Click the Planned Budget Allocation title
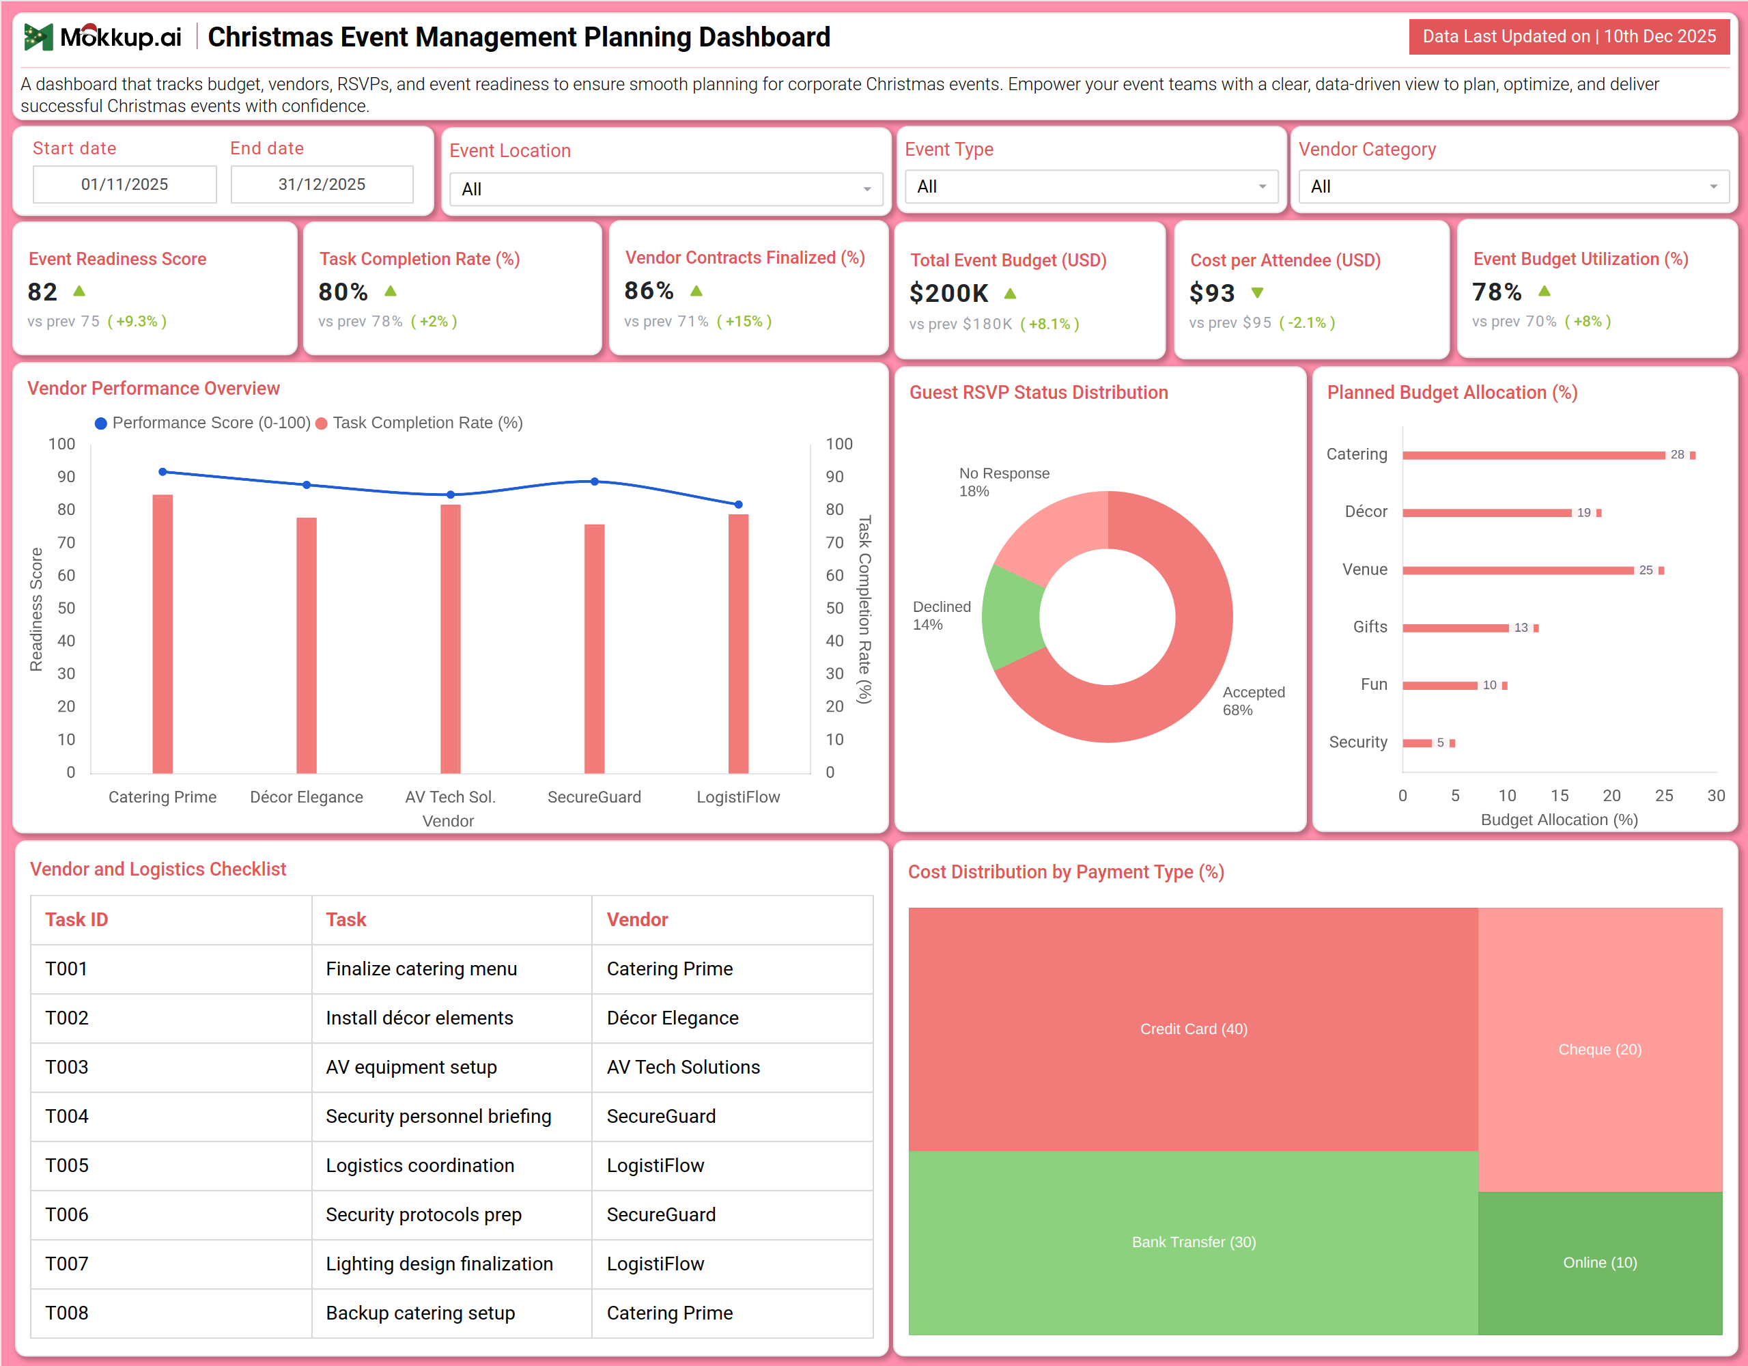1748x1366 pixels. 1452,392
